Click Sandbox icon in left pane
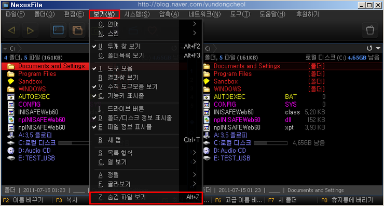Image resolution: width=384 pixels, height=206 pixels. (11, 81)
